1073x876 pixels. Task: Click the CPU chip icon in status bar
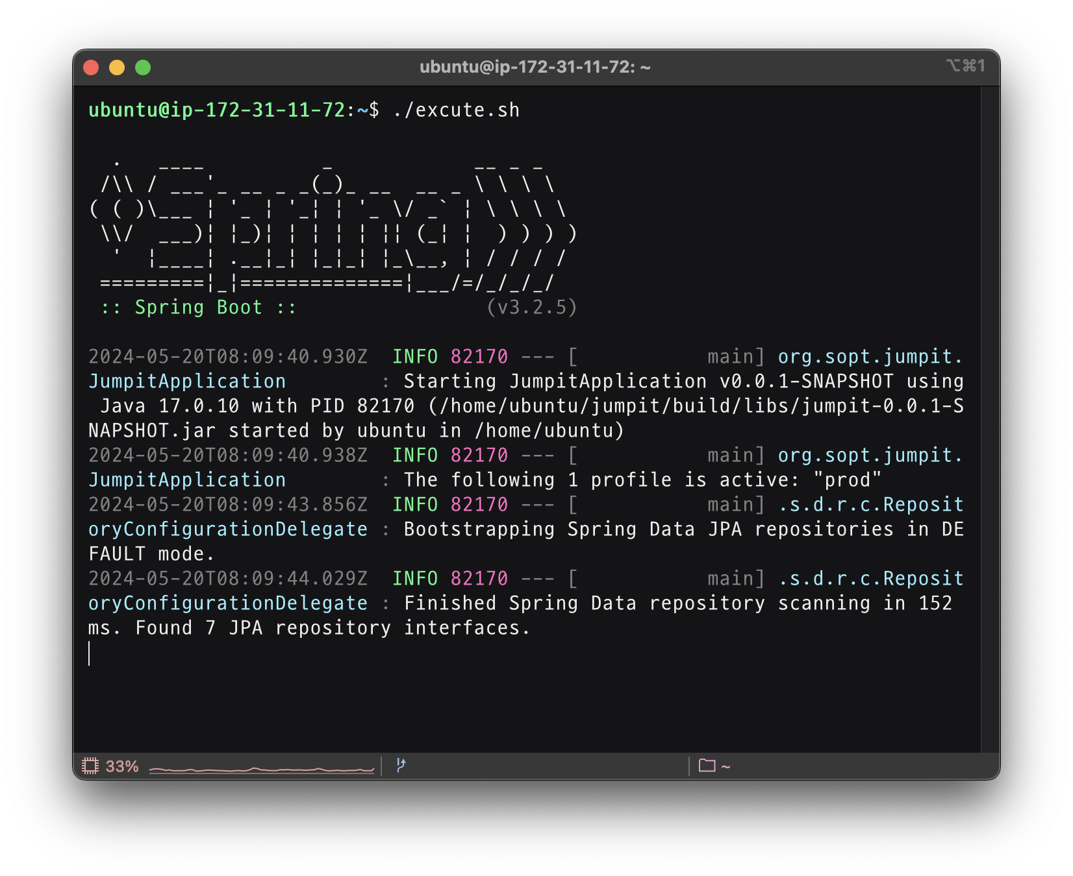coord(90,766)
